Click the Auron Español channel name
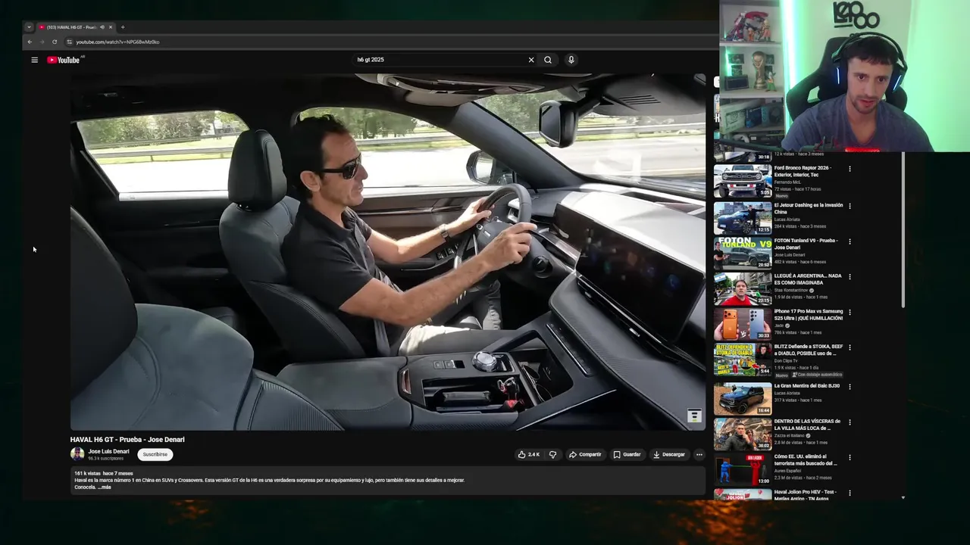This screenshot has height=545, width=970. (x=788, y=471)
